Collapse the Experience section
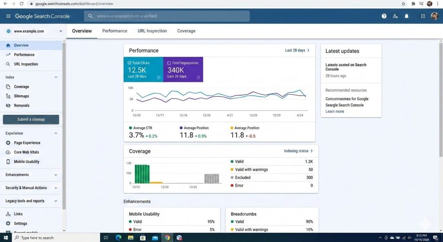 tap(56, 133)
